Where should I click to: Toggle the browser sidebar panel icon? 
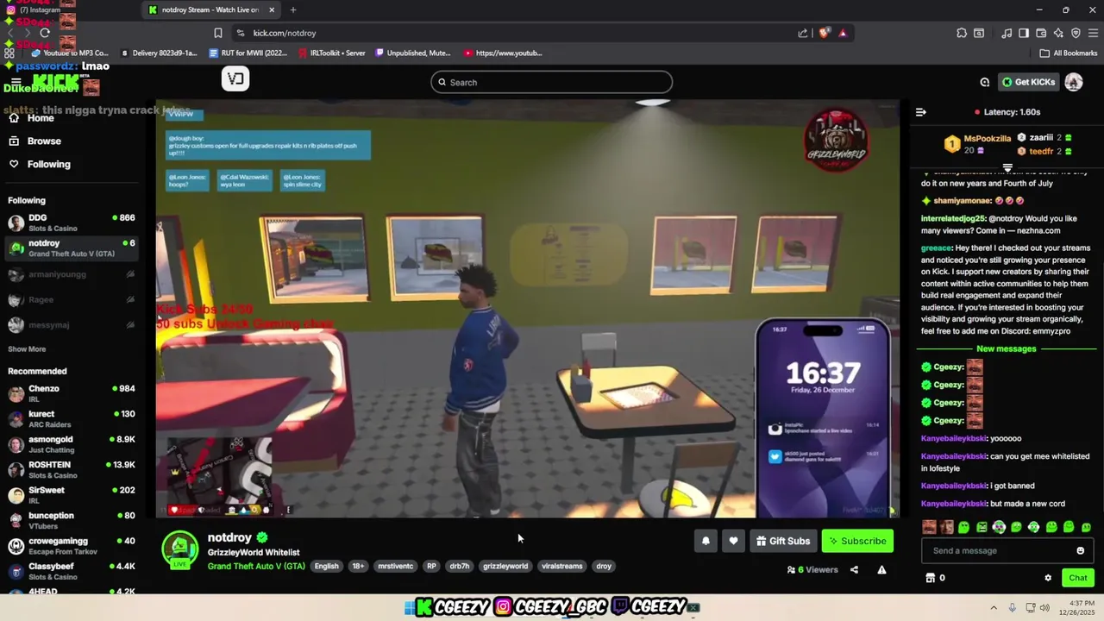click(1024, 33)
